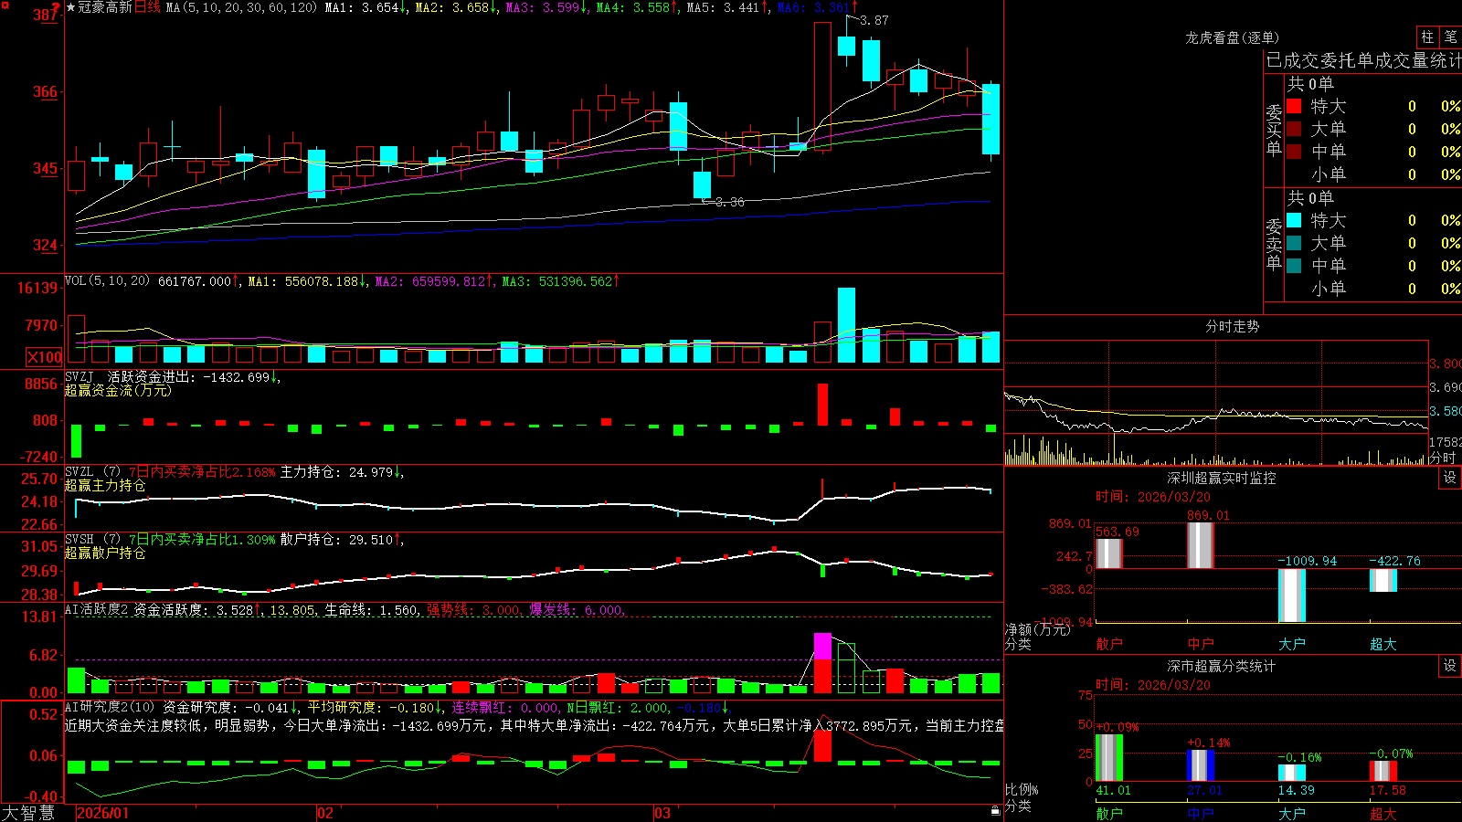Click the teal 中单 sell-order swatch
This screenshot has width=1462, height=822.
coord(1294,266)
